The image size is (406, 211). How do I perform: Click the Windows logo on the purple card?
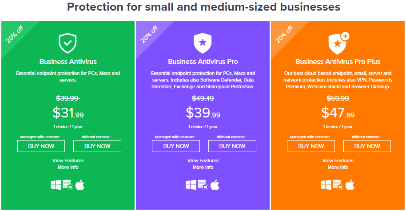(191, 185)
